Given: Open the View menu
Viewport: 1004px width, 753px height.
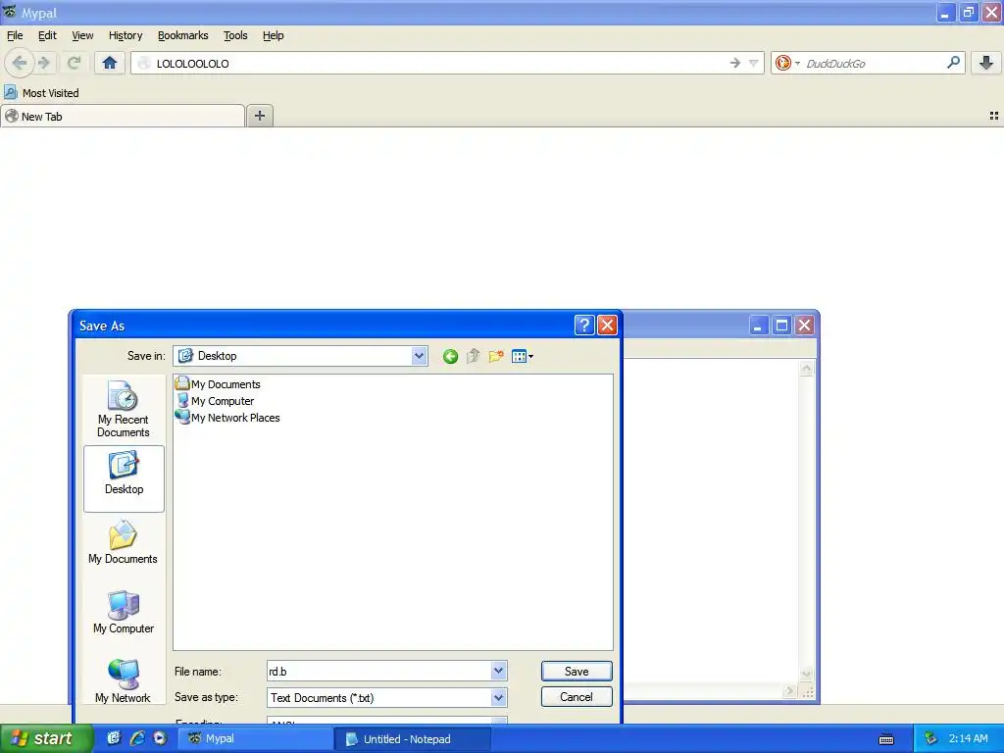Looking at the screenshot, I should click(82, 35).
